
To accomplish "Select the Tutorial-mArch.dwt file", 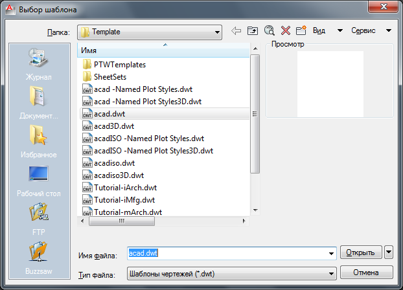I will (122, 212).
